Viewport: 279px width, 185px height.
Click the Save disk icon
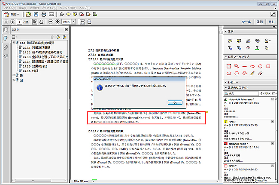pos(36,14)
